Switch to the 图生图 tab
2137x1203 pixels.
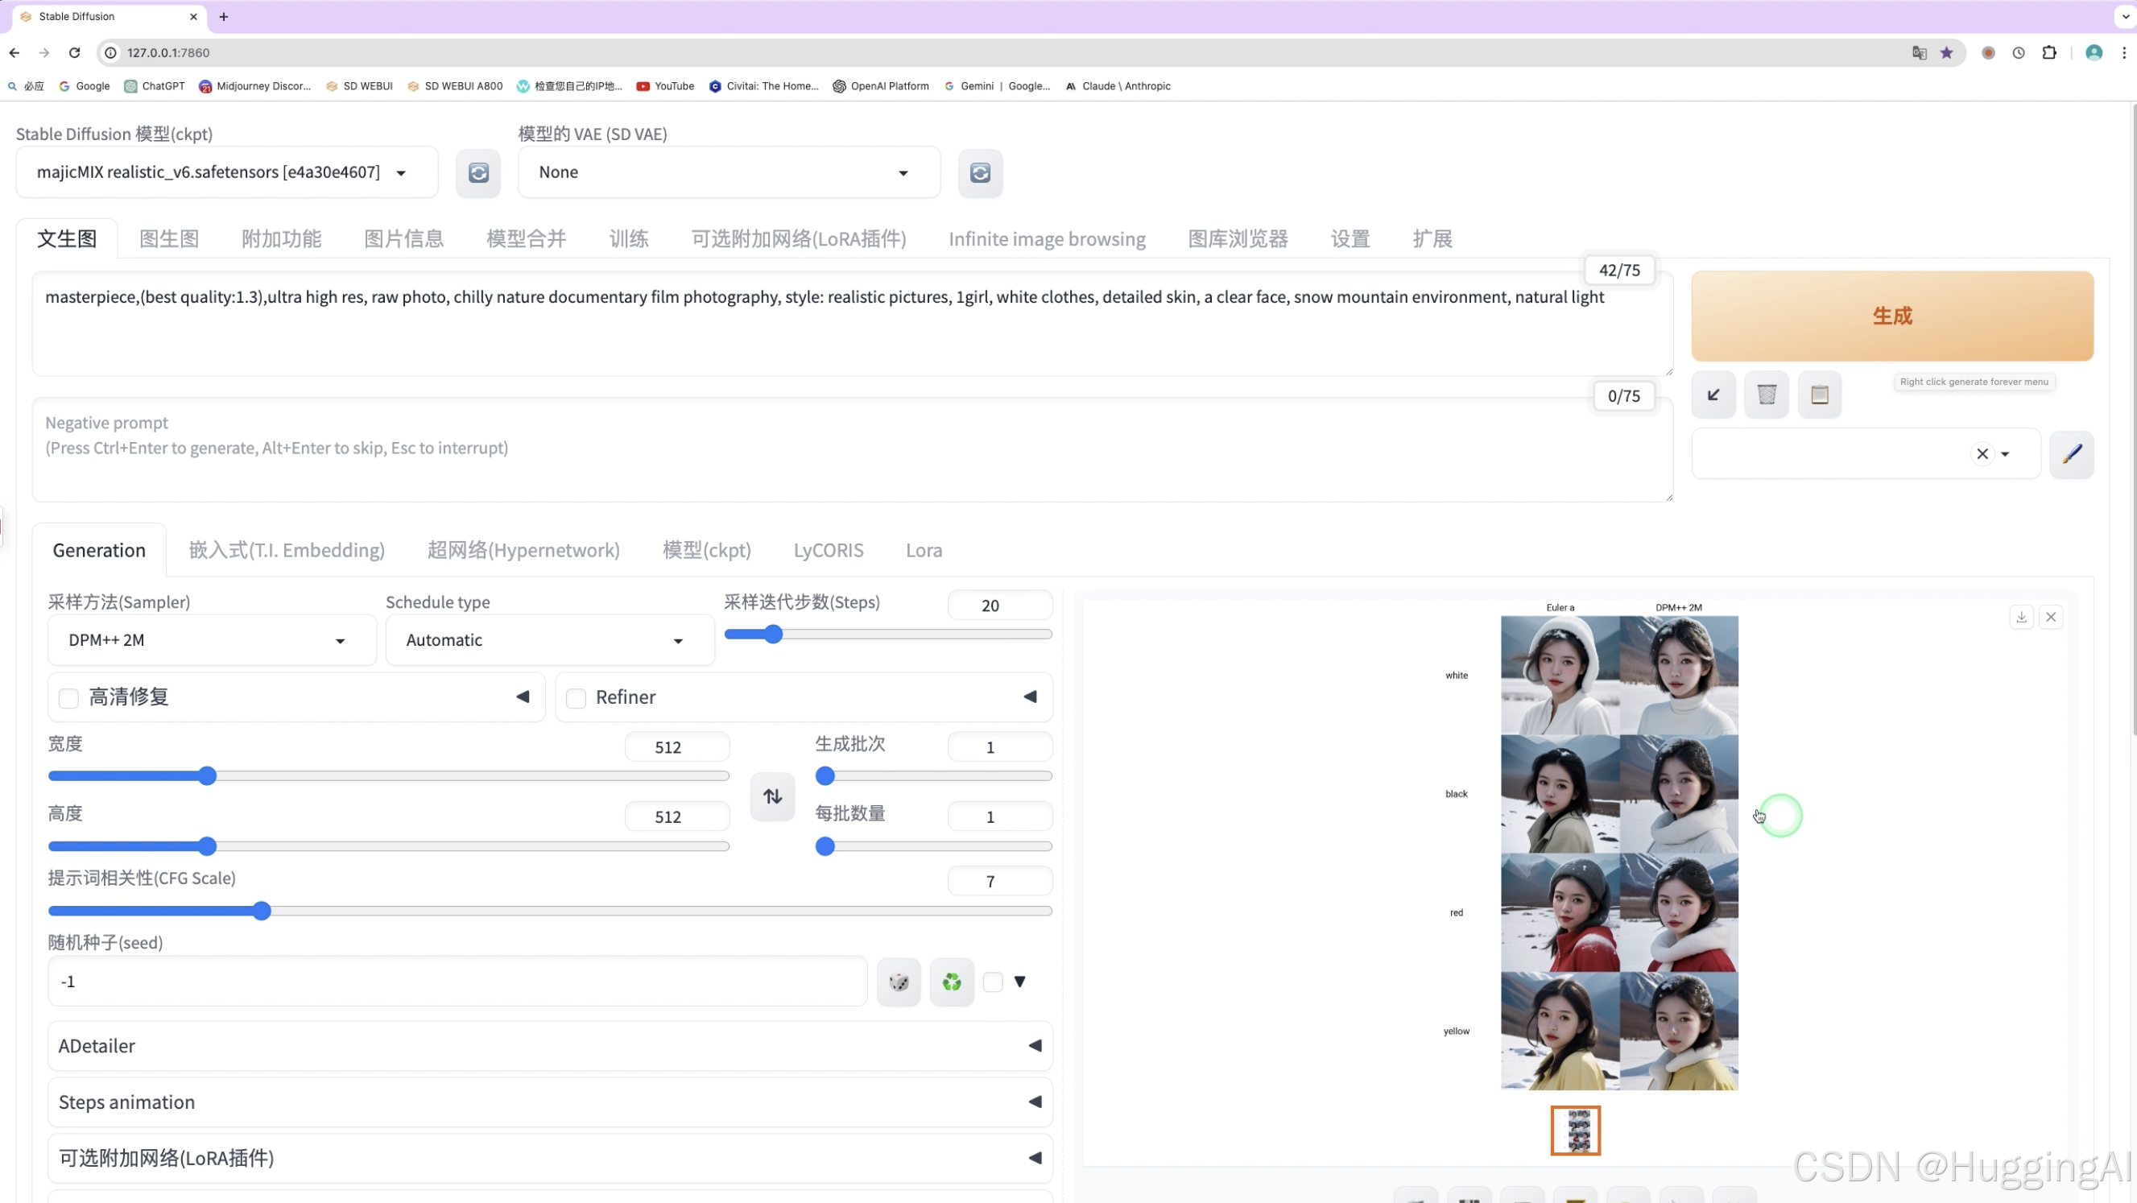pyautogui.click(x=169, y=239)
